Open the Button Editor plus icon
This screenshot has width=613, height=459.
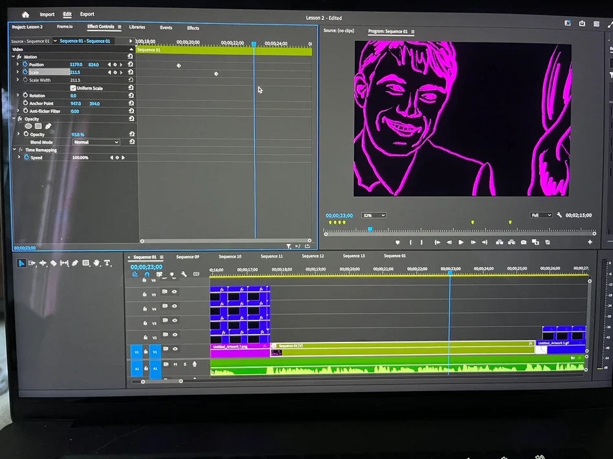590,242
